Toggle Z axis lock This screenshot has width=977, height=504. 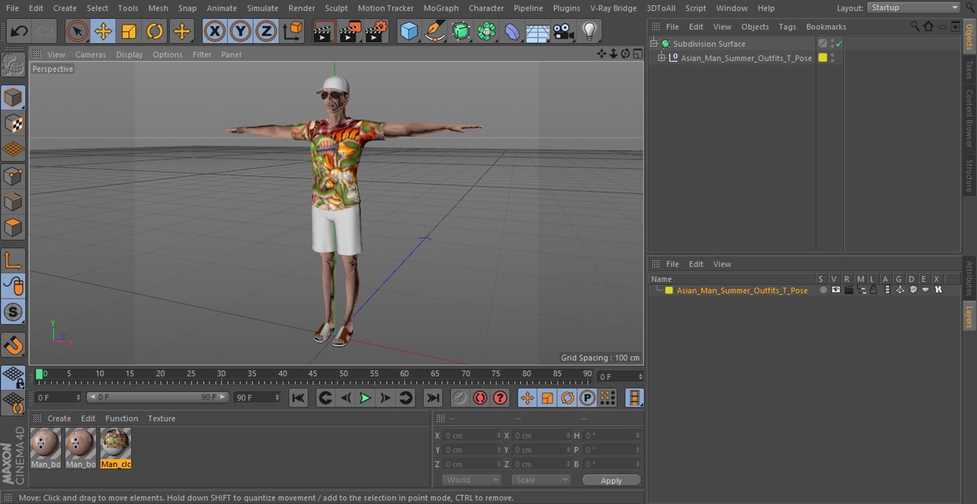point(266,32)
